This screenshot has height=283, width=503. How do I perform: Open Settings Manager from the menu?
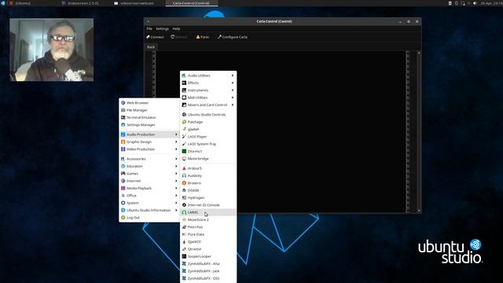tap(149, 125)
